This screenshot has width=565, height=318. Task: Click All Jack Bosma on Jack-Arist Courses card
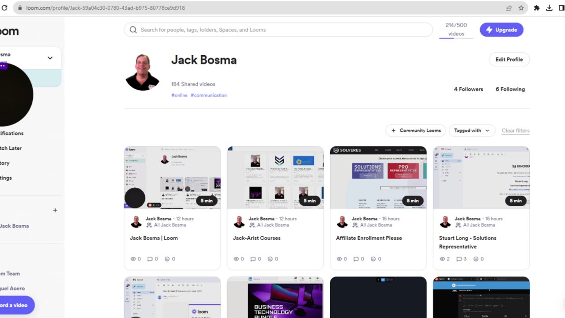[273, 225]
